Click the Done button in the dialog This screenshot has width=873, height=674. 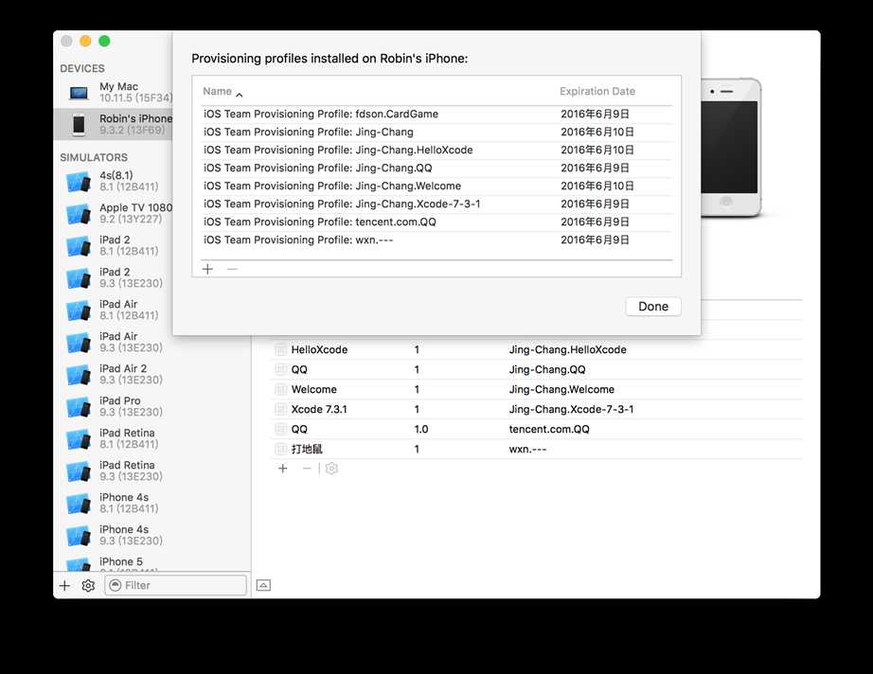click(x=652, y=307)
